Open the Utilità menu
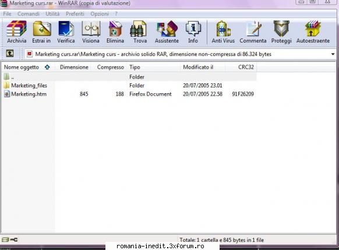The width and height of the screenshot is (339, 250). tap(52, 14)
